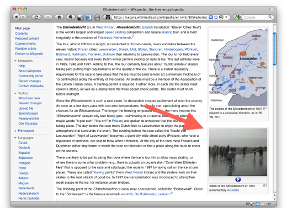Expand the Print/export sidebar section

point(15,131)
